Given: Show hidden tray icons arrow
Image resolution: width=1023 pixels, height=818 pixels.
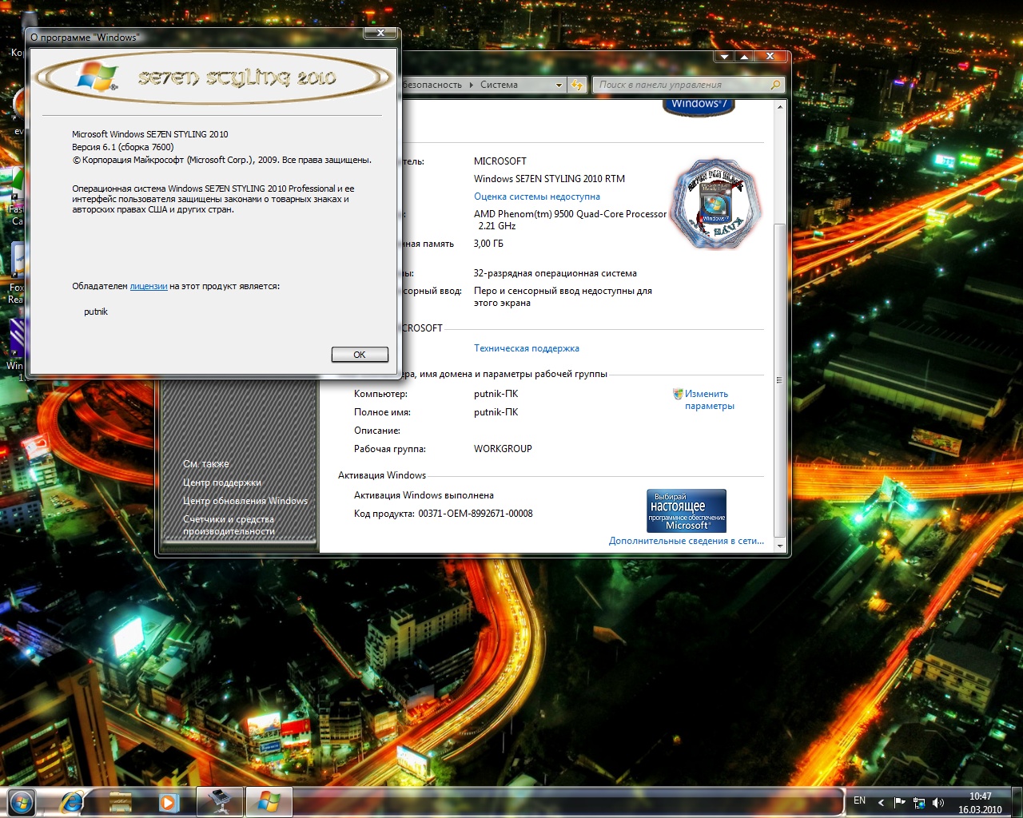Looking at the screenshot, I should [x=881, y=802].
